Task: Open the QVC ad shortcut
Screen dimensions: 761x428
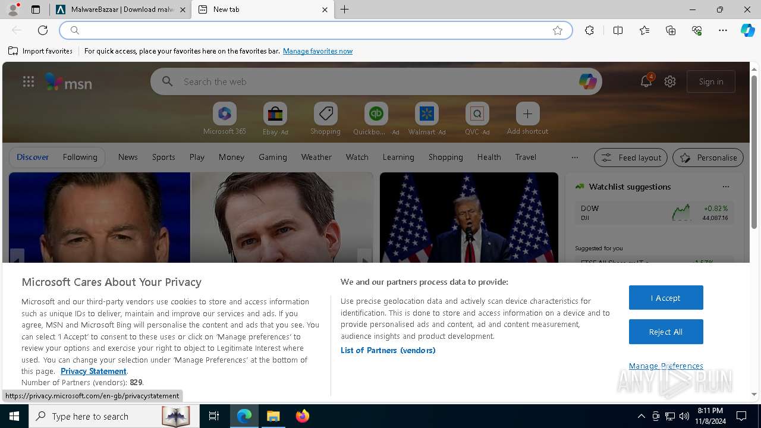Action: coord(477,119)
